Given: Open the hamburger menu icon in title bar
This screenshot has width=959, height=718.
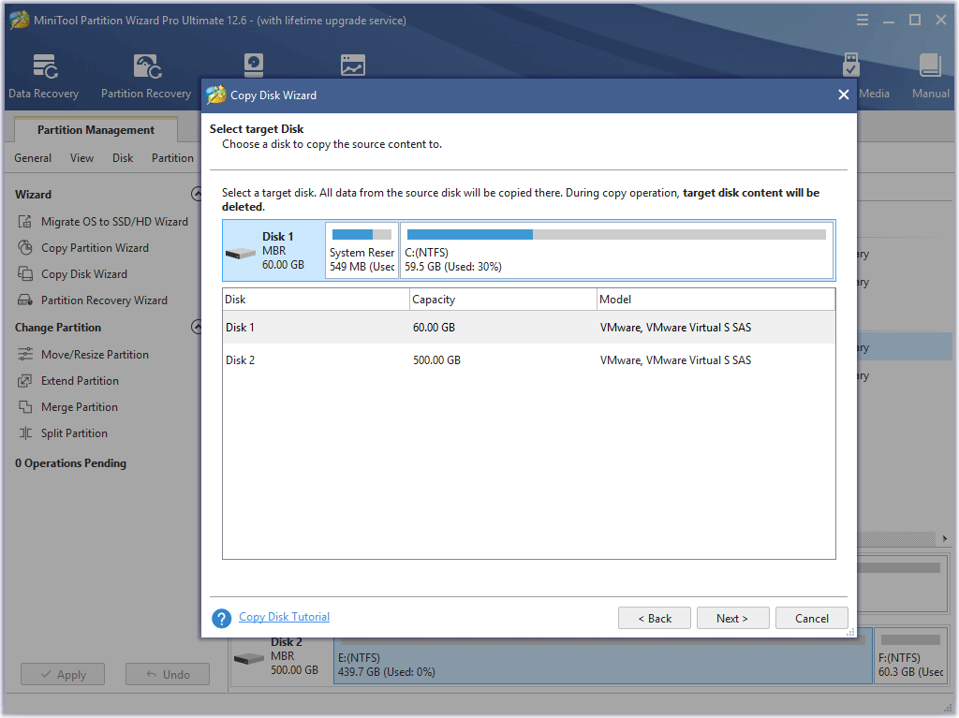Looking at the screenshot, I should (863, 21).
